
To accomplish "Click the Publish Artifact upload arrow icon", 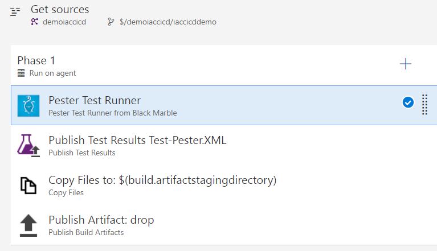I will (28, 225).
